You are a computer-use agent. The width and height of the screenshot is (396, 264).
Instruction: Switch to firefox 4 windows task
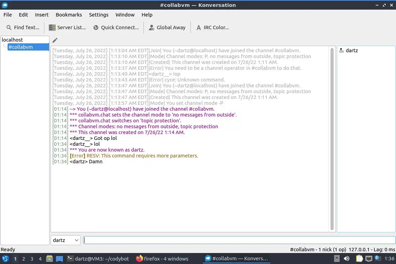[x=162, y=259]
